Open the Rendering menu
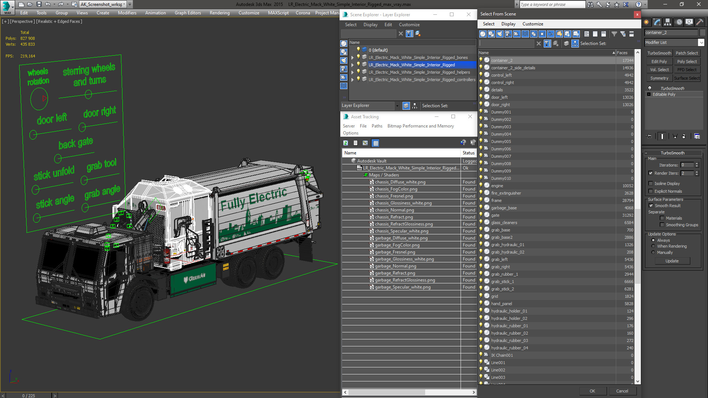 (x=219, y=13)
